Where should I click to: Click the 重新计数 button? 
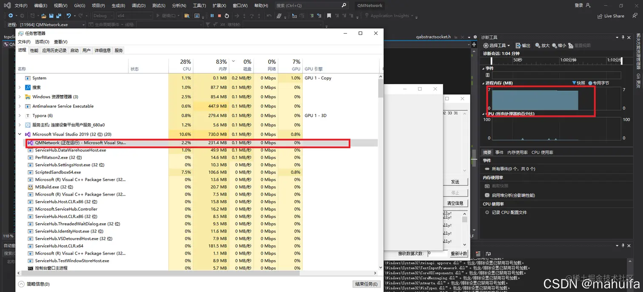pos(459,253)
